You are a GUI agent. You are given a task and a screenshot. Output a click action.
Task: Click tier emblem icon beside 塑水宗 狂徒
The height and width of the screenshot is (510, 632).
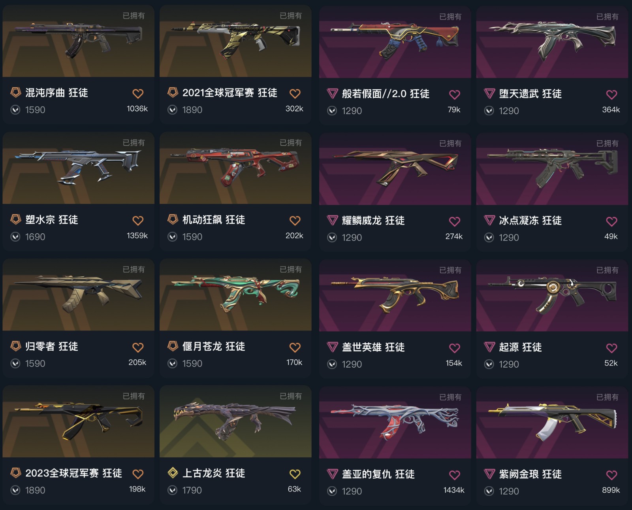(15, 219)
